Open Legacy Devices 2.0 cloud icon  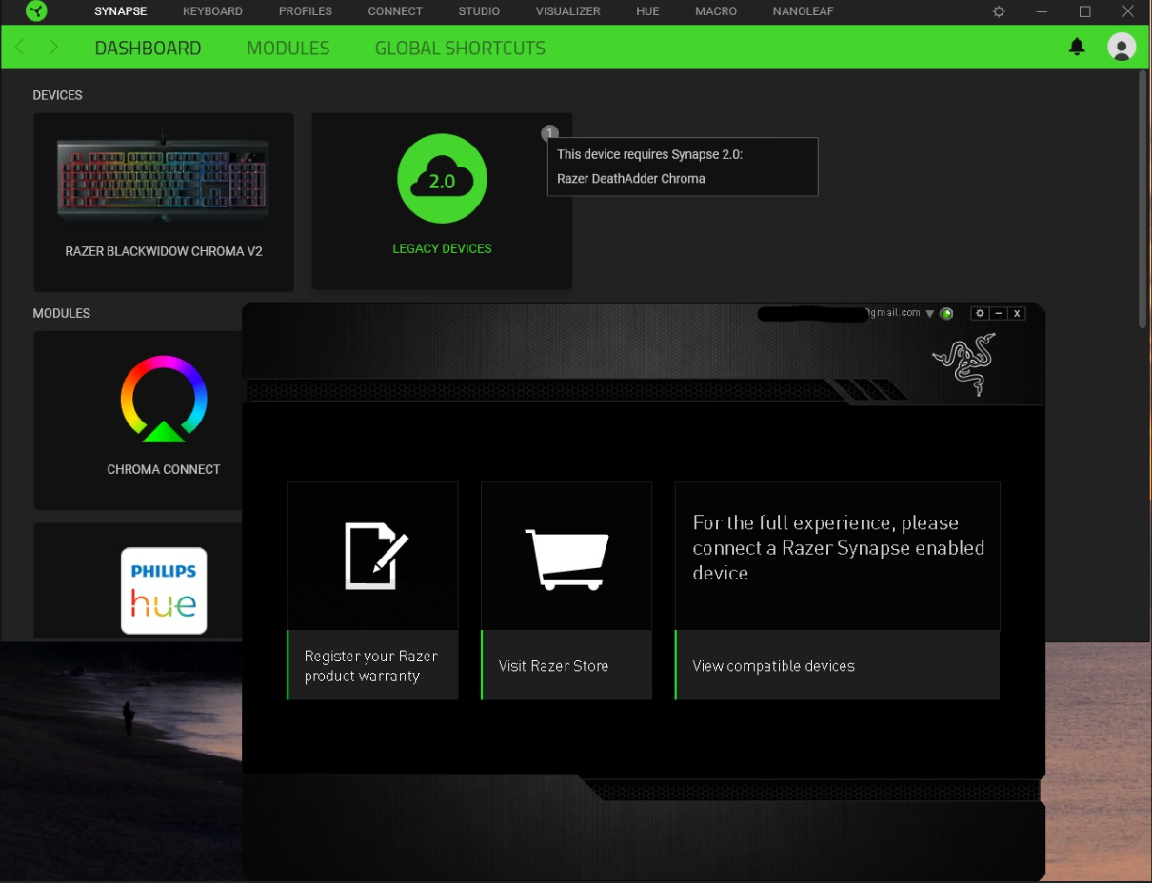click(x=442, y=179)
